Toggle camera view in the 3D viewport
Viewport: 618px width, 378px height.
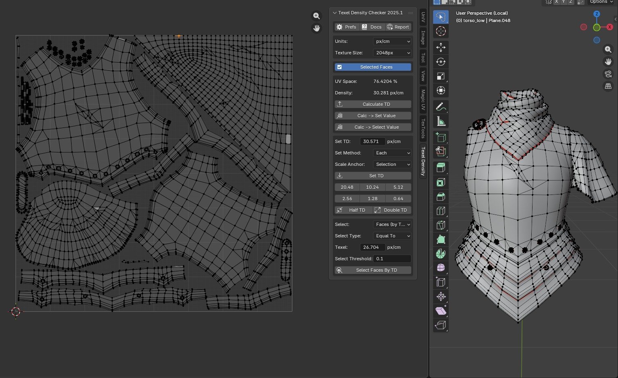[x=608, y=74]
